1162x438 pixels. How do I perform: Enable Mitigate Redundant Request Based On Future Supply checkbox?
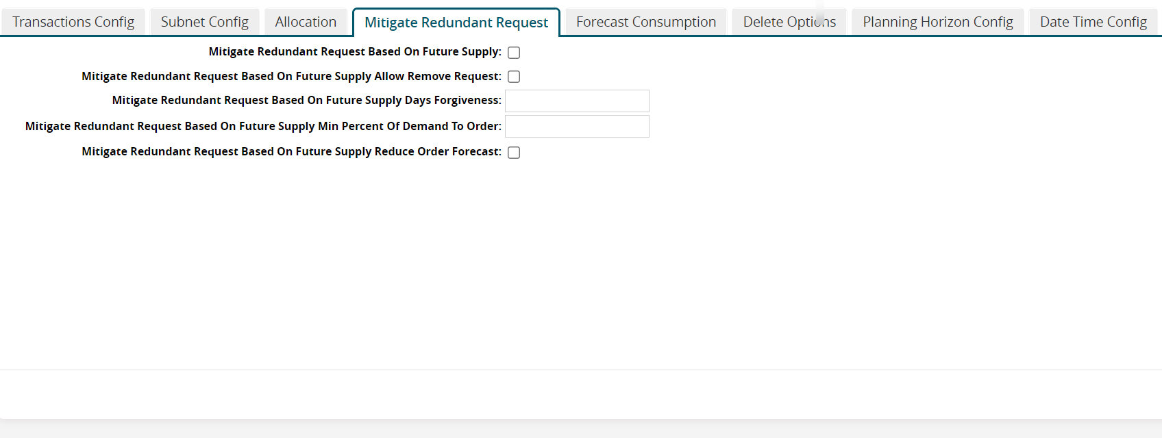(514, 53)
